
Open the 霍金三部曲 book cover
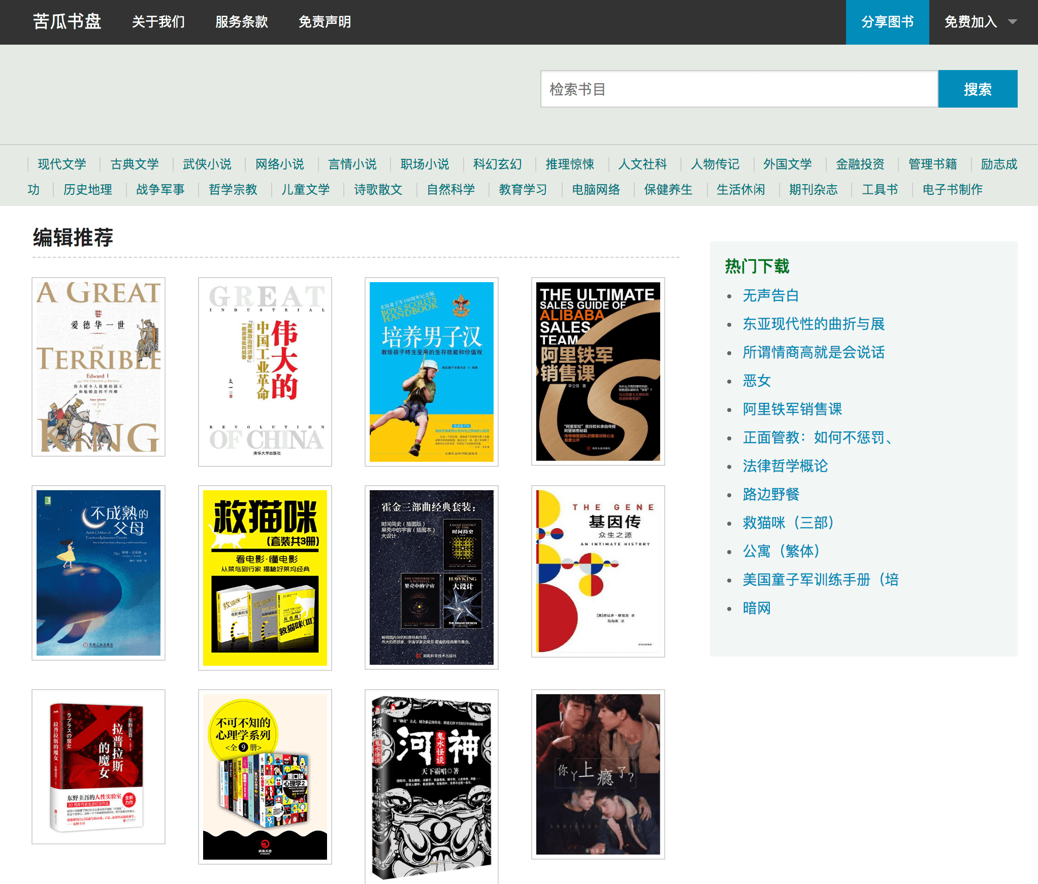pyautogui.click(x=431, y=577)
